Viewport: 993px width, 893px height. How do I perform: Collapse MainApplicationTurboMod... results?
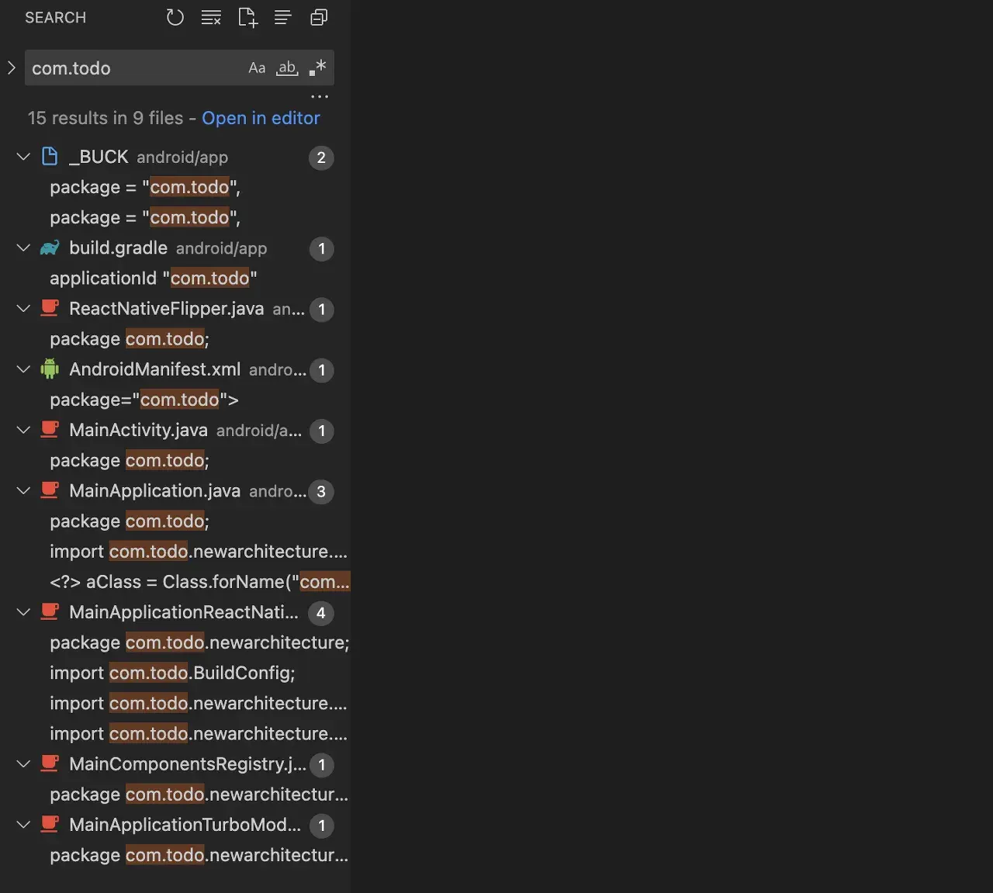tap(23, 825)
